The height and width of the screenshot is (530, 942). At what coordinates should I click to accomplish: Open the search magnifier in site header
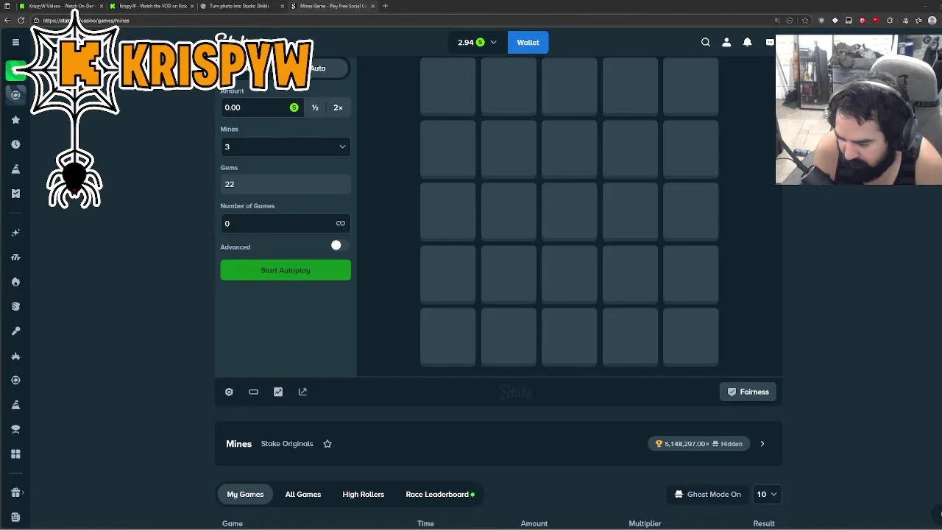(706, 42)
